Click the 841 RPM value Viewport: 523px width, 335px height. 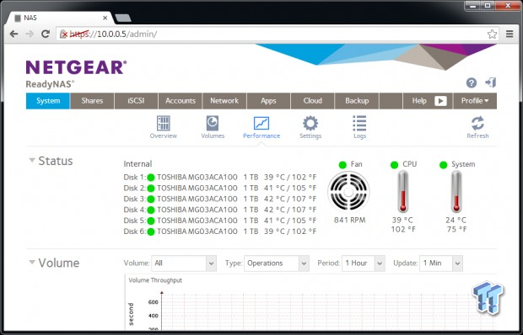[x=349, y=220]
